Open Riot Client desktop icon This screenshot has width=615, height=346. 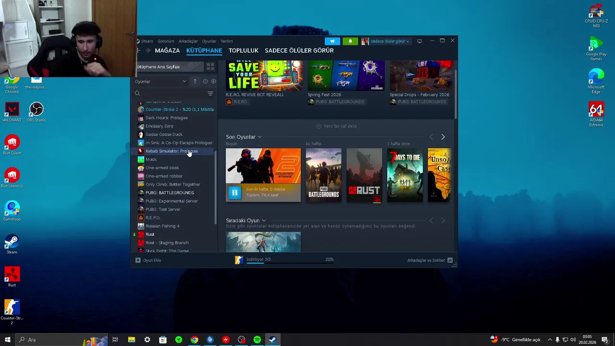tap(12, 145)
